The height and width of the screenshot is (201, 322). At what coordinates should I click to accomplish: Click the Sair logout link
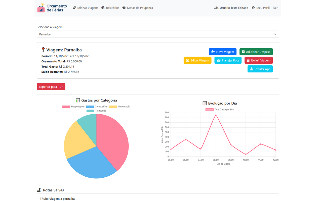tap(275, 8)
